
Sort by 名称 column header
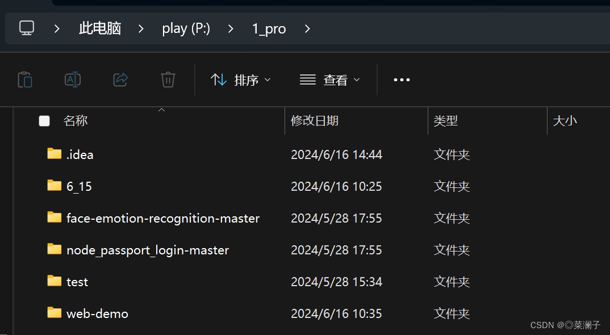click(x=76, y=120)
